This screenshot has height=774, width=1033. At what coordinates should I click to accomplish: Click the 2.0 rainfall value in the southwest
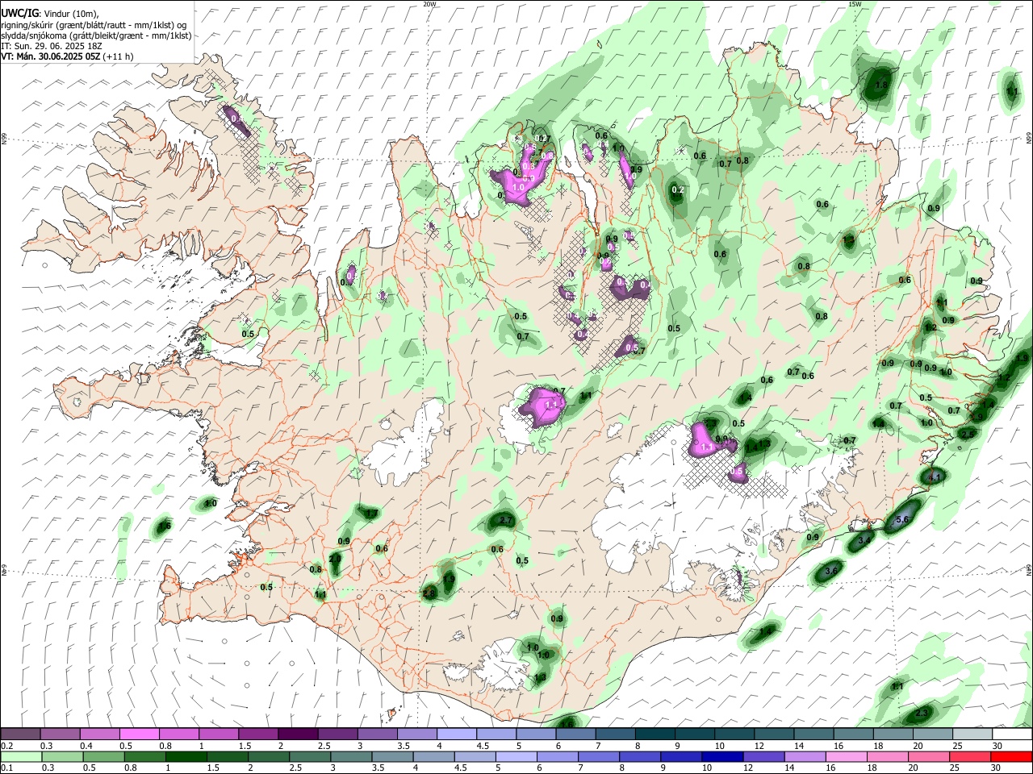[335, 558]
